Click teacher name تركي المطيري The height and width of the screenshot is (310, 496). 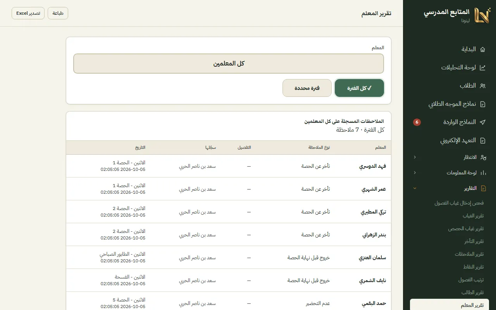374,212
